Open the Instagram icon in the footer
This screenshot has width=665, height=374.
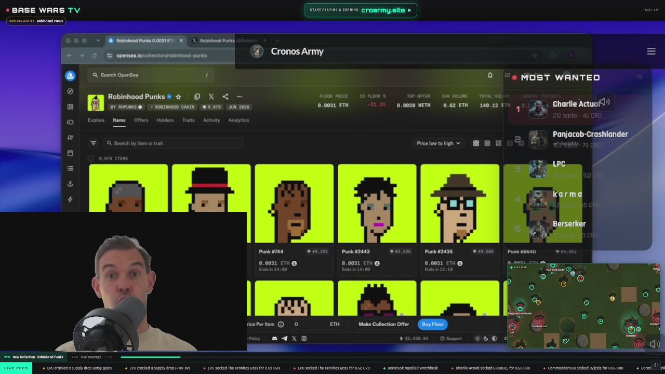click(304, 339)
